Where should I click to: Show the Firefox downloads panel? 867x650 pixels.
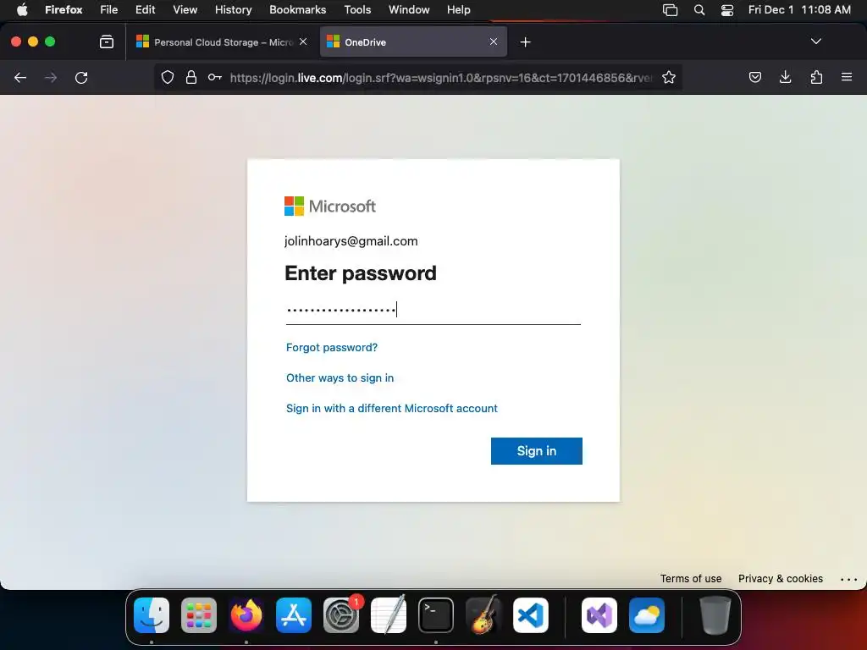click(x=785, y=77)
